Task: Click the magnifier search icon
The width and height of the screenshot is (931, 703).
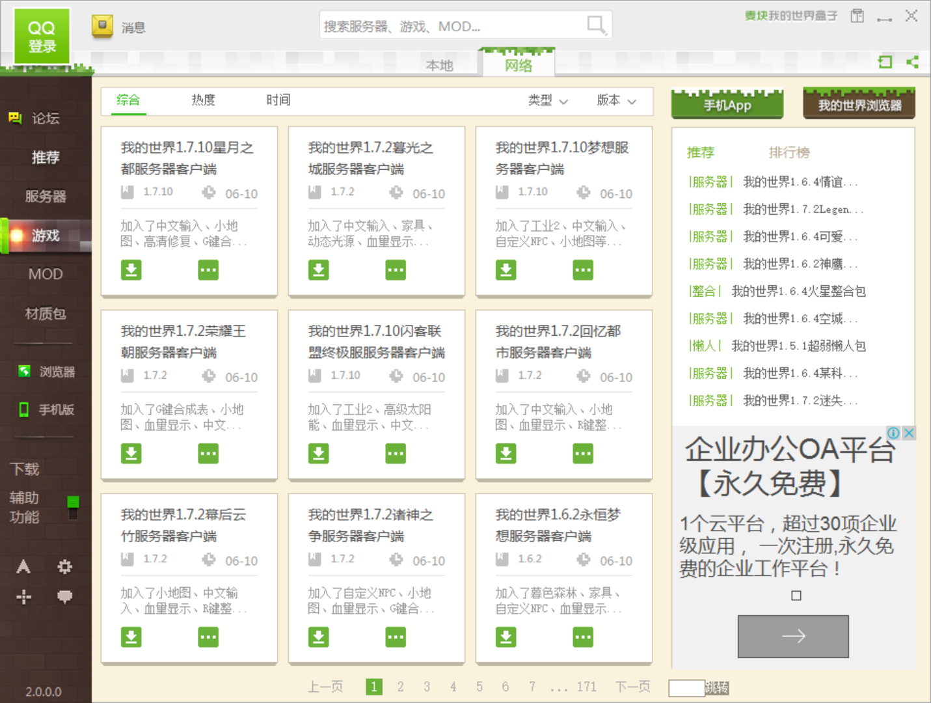Action: click(596, 25)
